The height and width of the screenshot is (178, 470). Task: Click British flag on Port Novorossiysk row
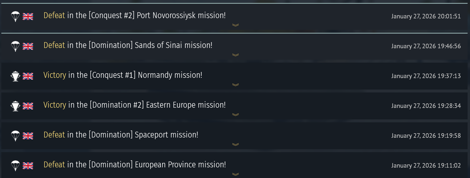28,17
